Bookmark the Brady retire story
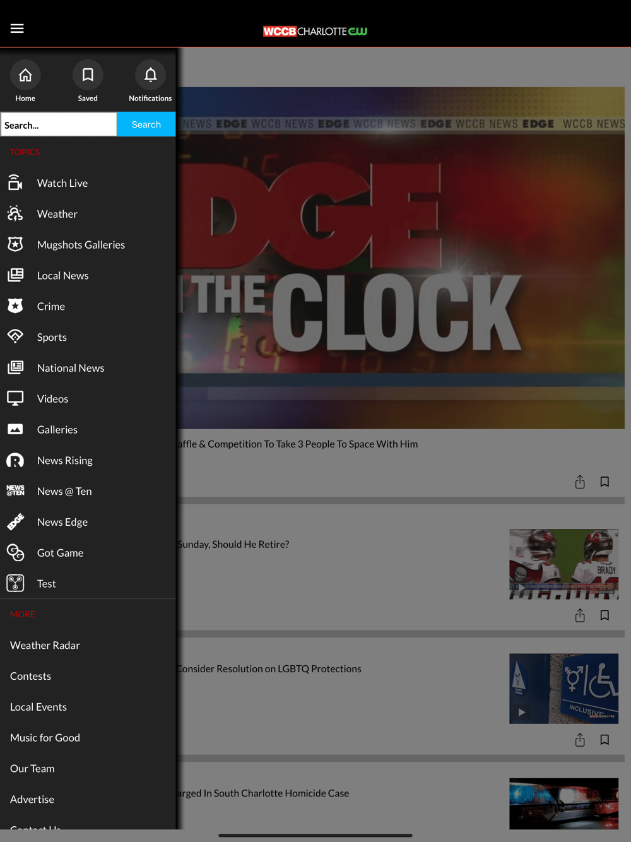This screenshot has width=631, height=842. (x=604, y=615)
